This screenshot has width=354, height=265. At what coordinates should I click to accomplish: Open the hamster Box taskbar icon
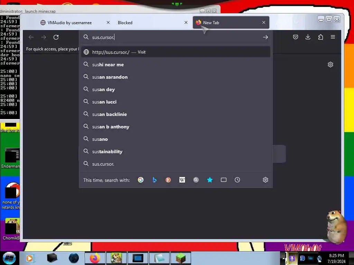[116, 258]
